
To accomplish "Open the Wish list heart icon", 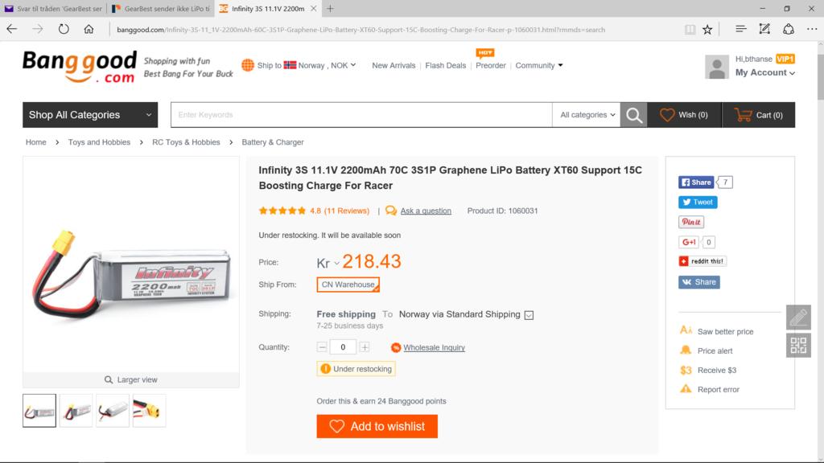I will pyautogui.click(x=667, y=115).
